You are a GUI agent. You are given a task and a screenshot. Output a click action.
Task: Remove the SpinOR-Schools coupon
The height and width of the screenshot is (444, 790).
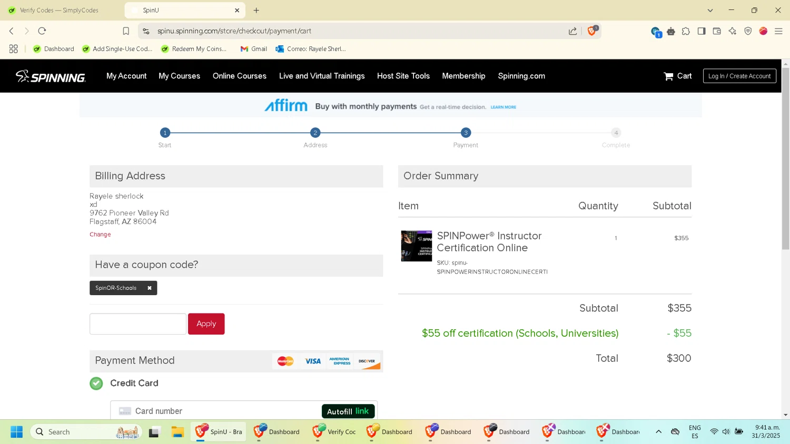pyautogui.click(x=150, y=288)
